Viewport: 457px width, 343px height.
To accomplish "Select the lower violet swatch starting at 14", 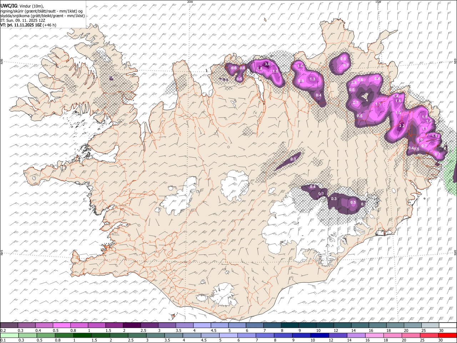I will (x=356, y=335).
